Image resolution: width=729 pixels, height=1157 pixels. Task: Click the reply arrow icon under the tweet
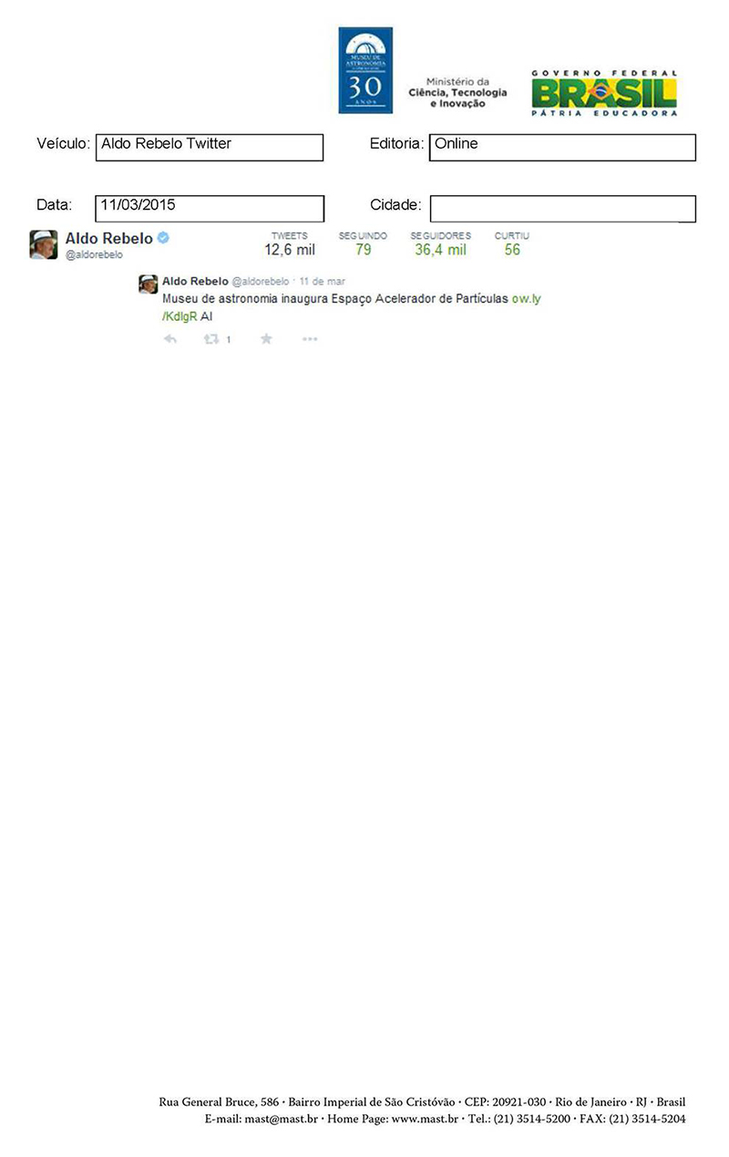click(169, 339)
